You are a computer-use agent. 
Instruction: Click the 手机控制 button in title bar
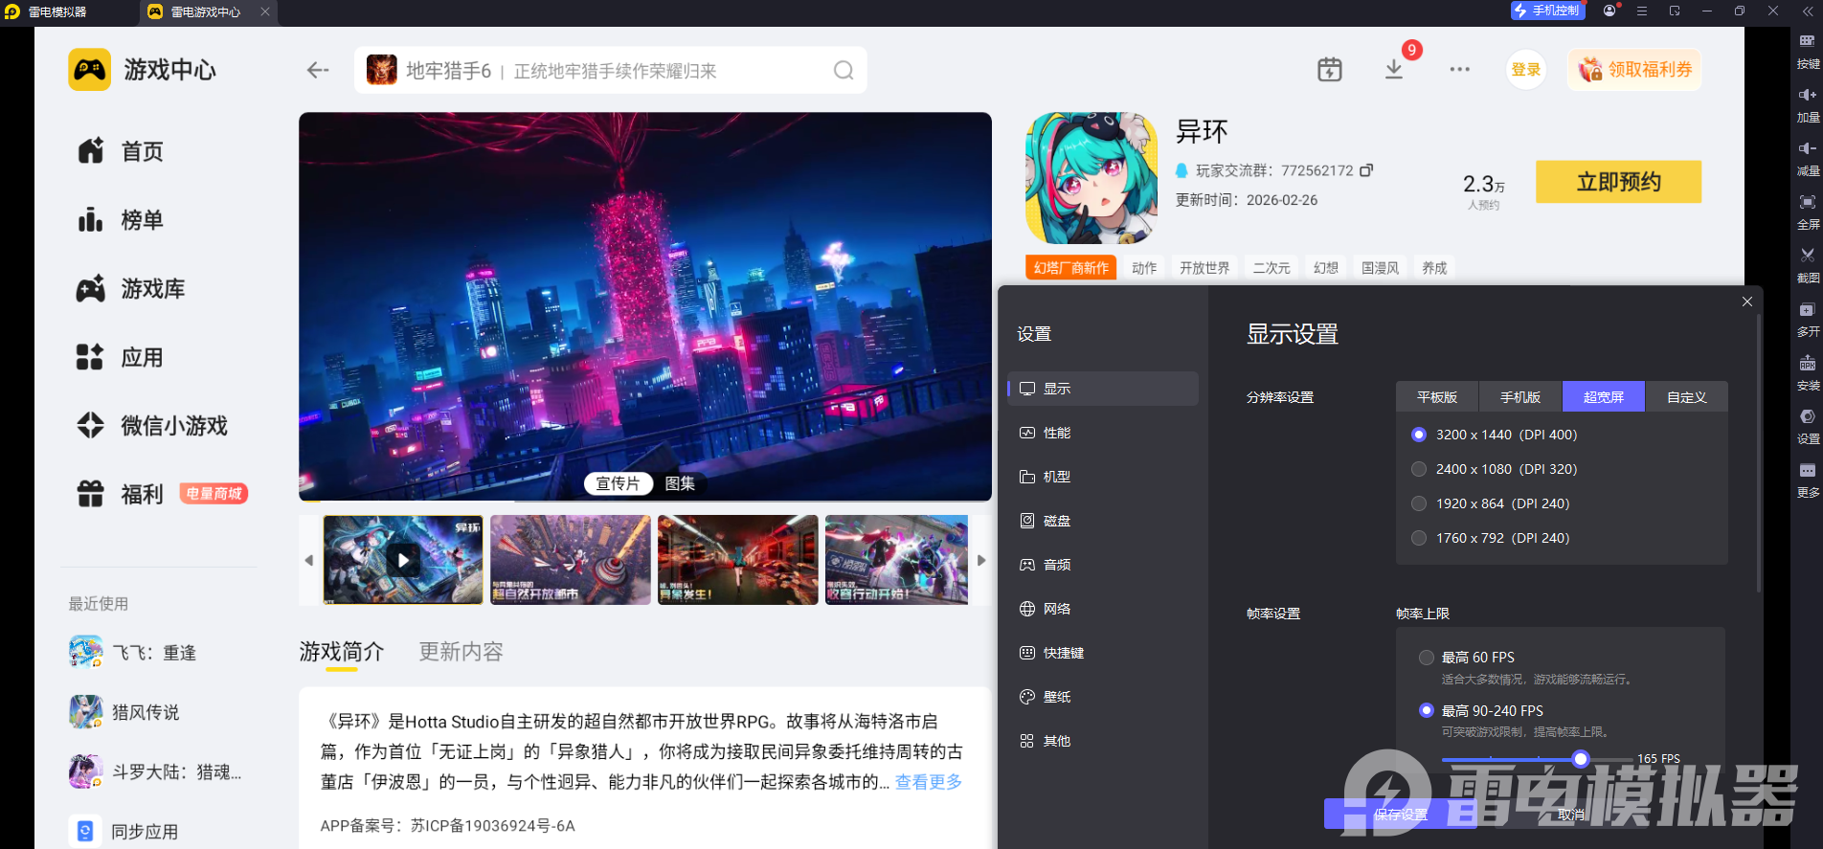pos(1547,11)
